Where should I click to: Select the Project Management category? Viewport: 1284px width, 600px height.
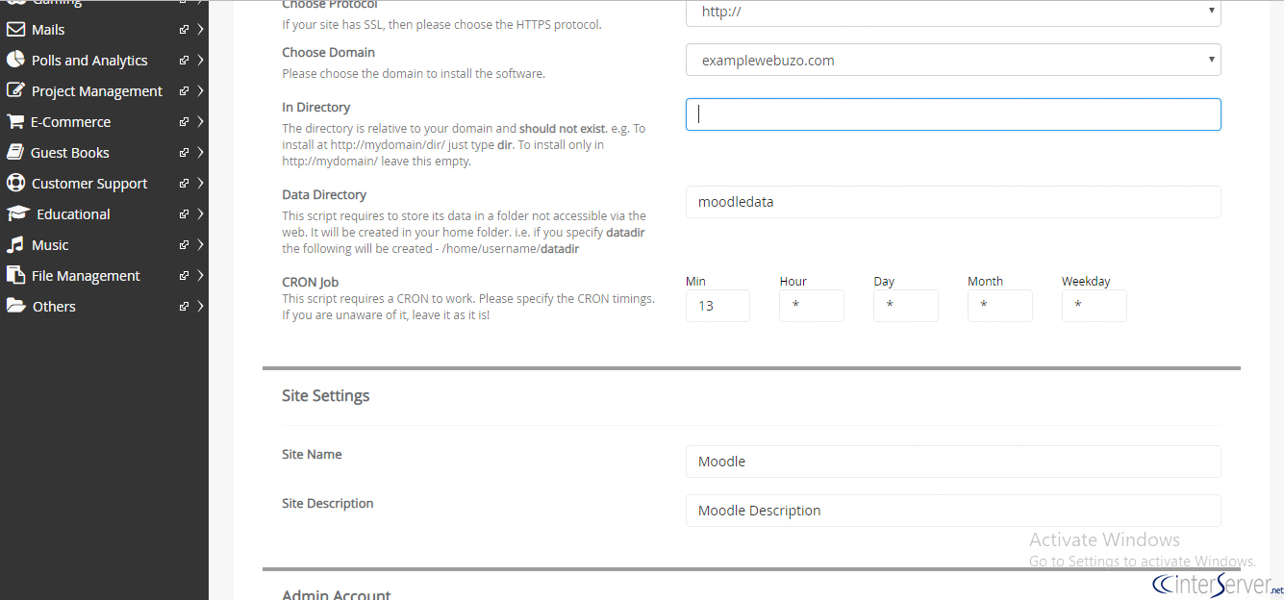pos(97,91)
